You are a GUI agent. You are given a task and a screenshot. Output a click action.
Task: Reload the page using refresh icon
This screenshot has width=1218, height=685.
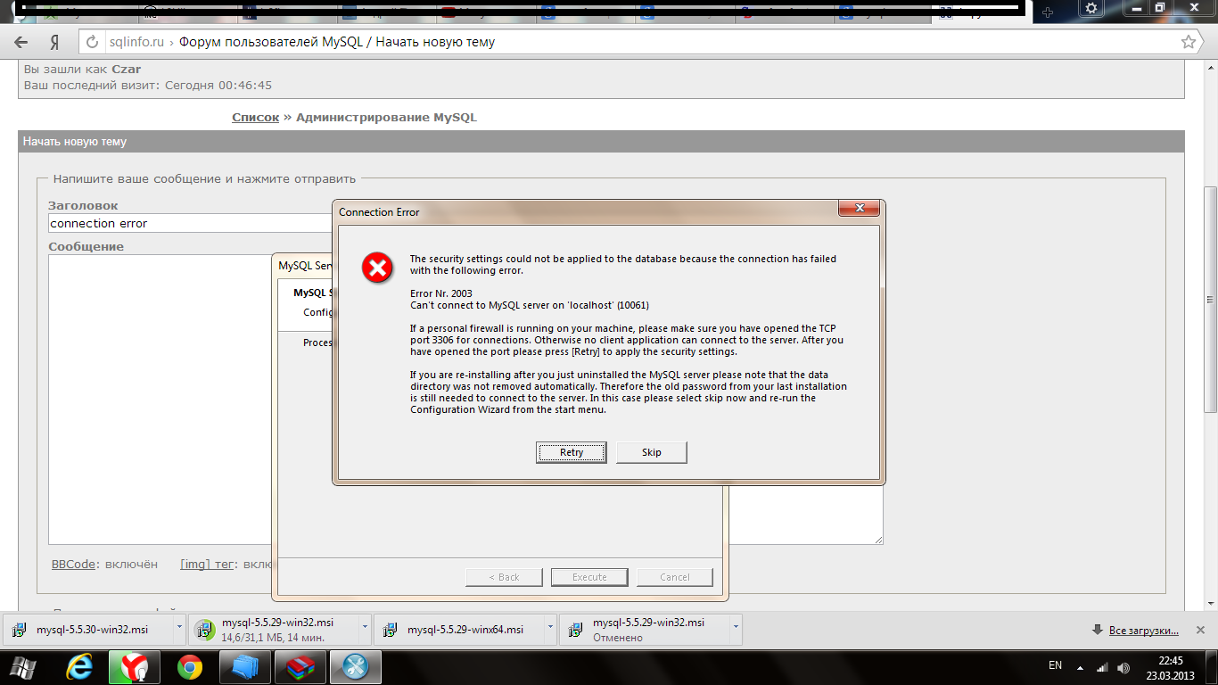coord(90,42)
